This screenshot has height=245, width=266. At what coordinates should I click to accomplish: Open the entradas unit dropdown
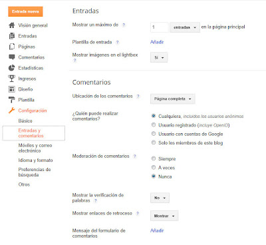point(185,27)
